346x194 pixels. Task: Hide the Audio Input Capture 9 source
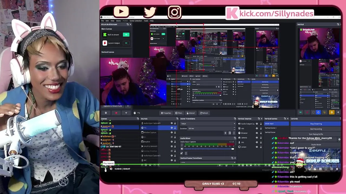click(x=172, y=123)
